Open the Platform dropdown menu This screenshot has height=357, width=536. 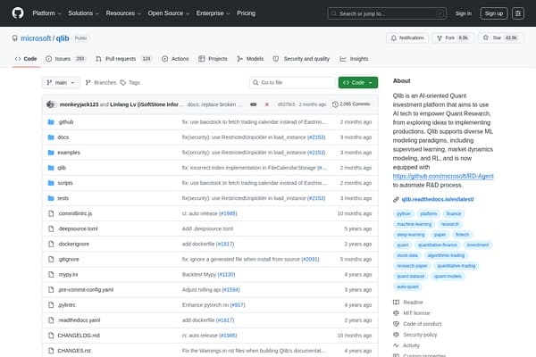pyautogui.click(x=46, y=13)
